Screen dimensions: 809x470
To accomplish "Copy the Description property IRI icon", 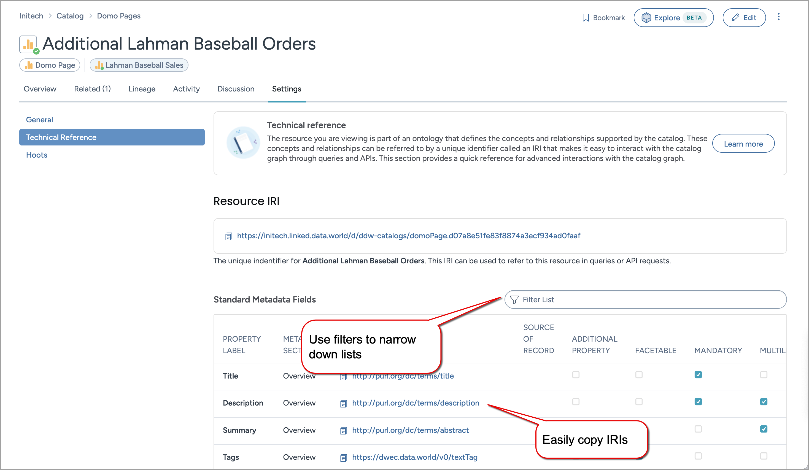I will (344, 403).
